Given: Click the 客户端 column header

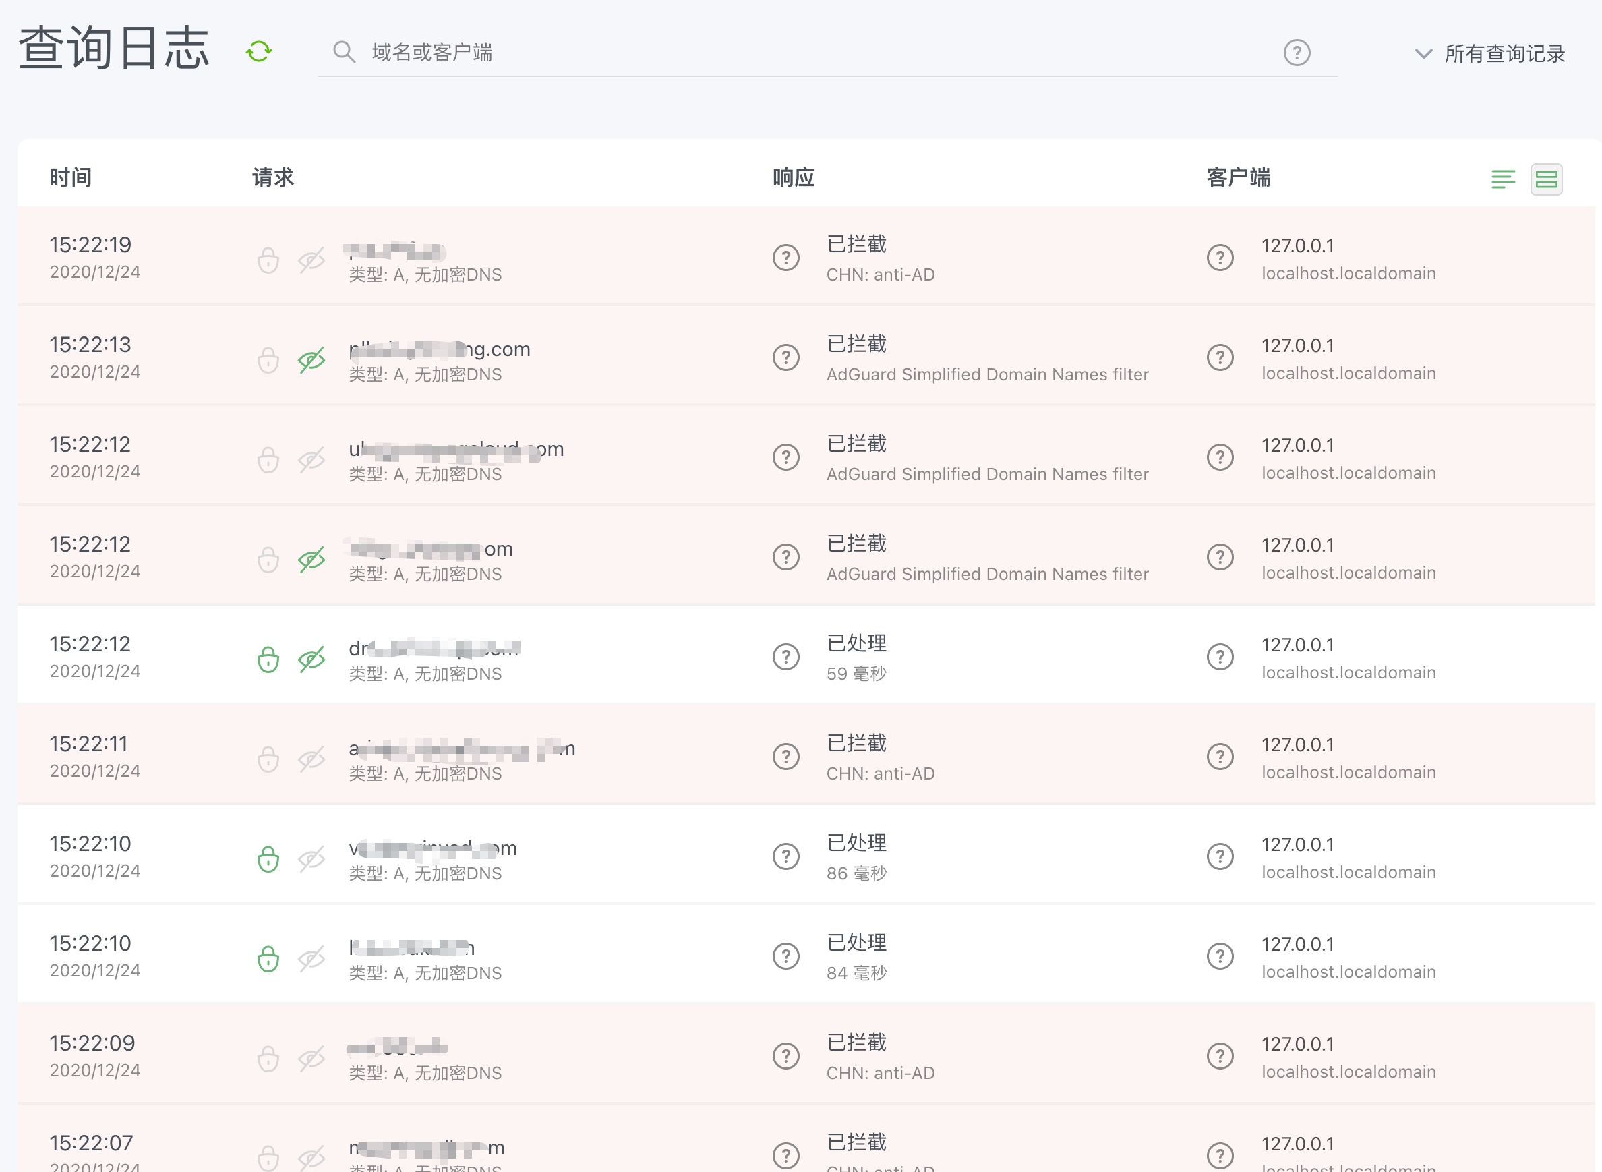Looking at the screenshot, I should (1238, 177).
